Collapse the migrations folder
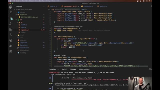 click(x=16, y=15)
